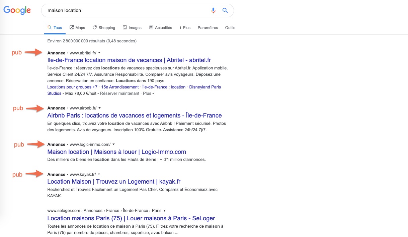Open the Shopping tab

104,28
